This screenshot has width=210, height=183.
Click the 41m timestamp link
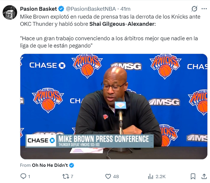click(125, 9)
